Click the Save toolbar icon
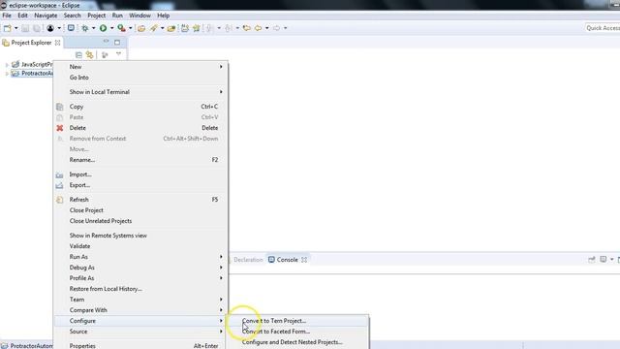Viewport: 620px width, 349px height. click(25, 28)
